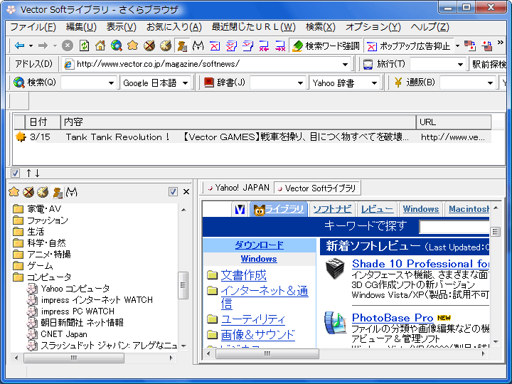Open favorites with the toolbar star icon
This screenshot has height=384, width=512.
[x=132, y=46]
